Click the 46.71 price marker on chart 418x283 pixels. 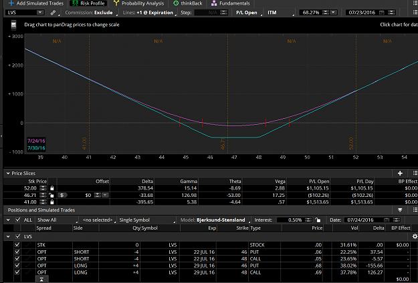(223, 144)
